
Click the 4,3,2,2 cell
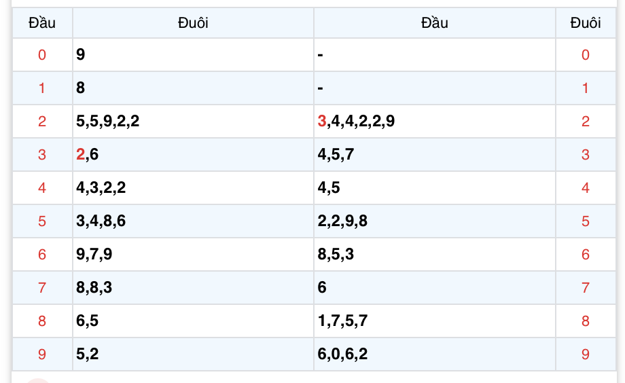pyautogui.click(x=194, y=187)
